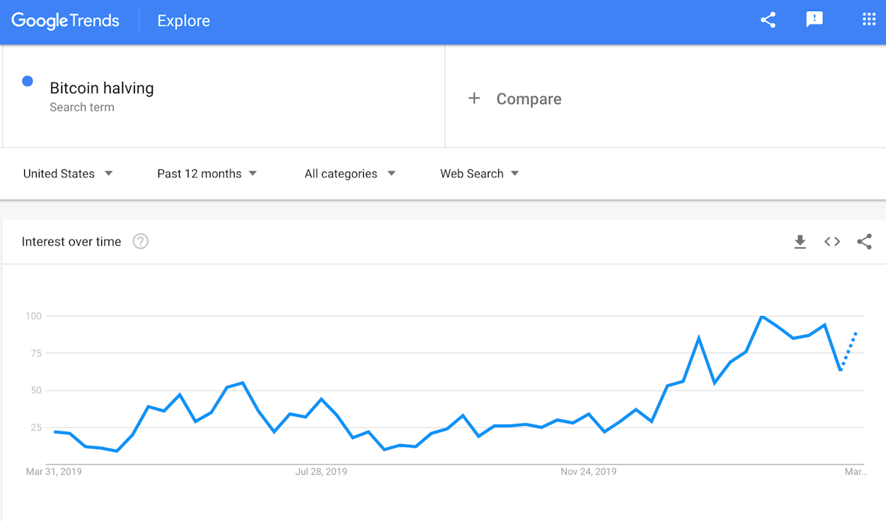Click the Jul 28, 2019 axis label
Viewport: 886px width, 521px height.
pyautogui.click(x=321, y=472)
